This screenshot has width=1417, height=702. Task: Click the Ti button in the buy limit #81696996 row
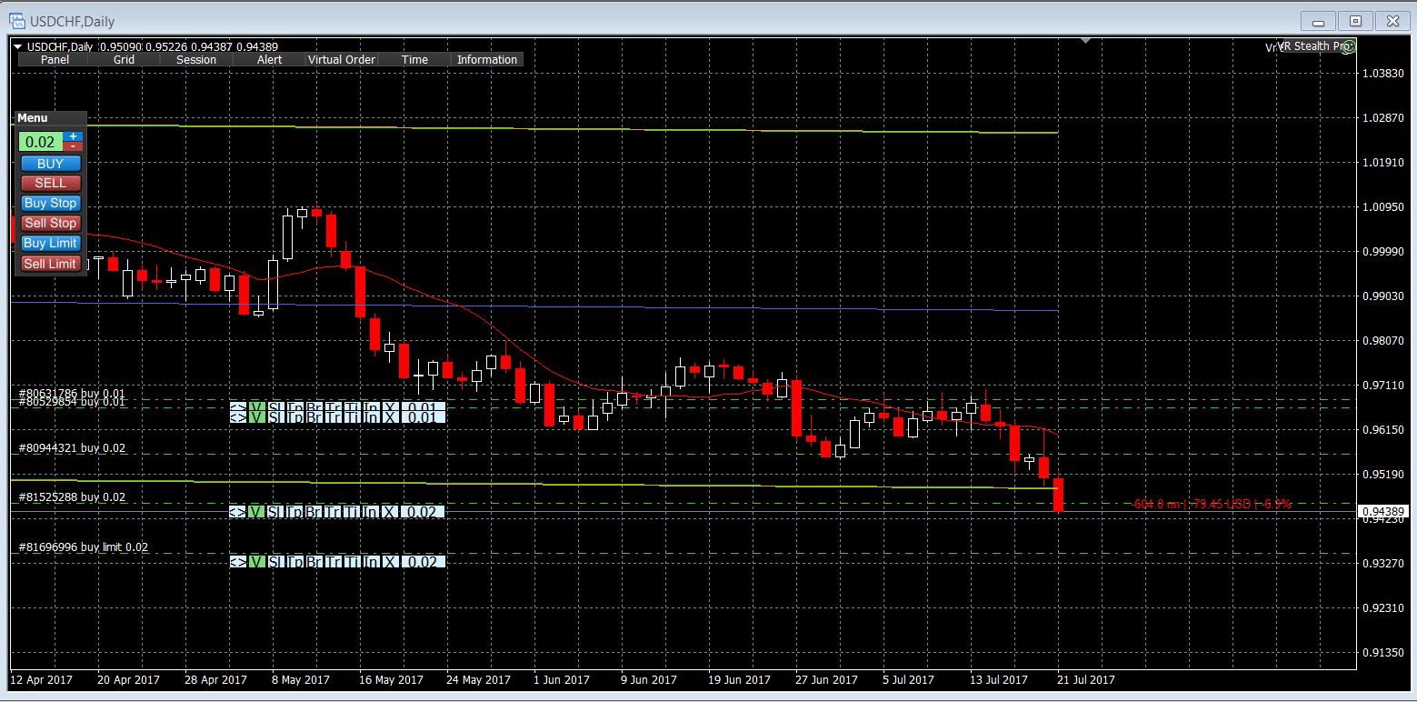353,562
